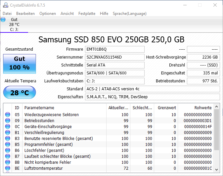The width and height of the screenshot is (223, 176).
Task: Open the Hilfe menu
Action: 104,14
